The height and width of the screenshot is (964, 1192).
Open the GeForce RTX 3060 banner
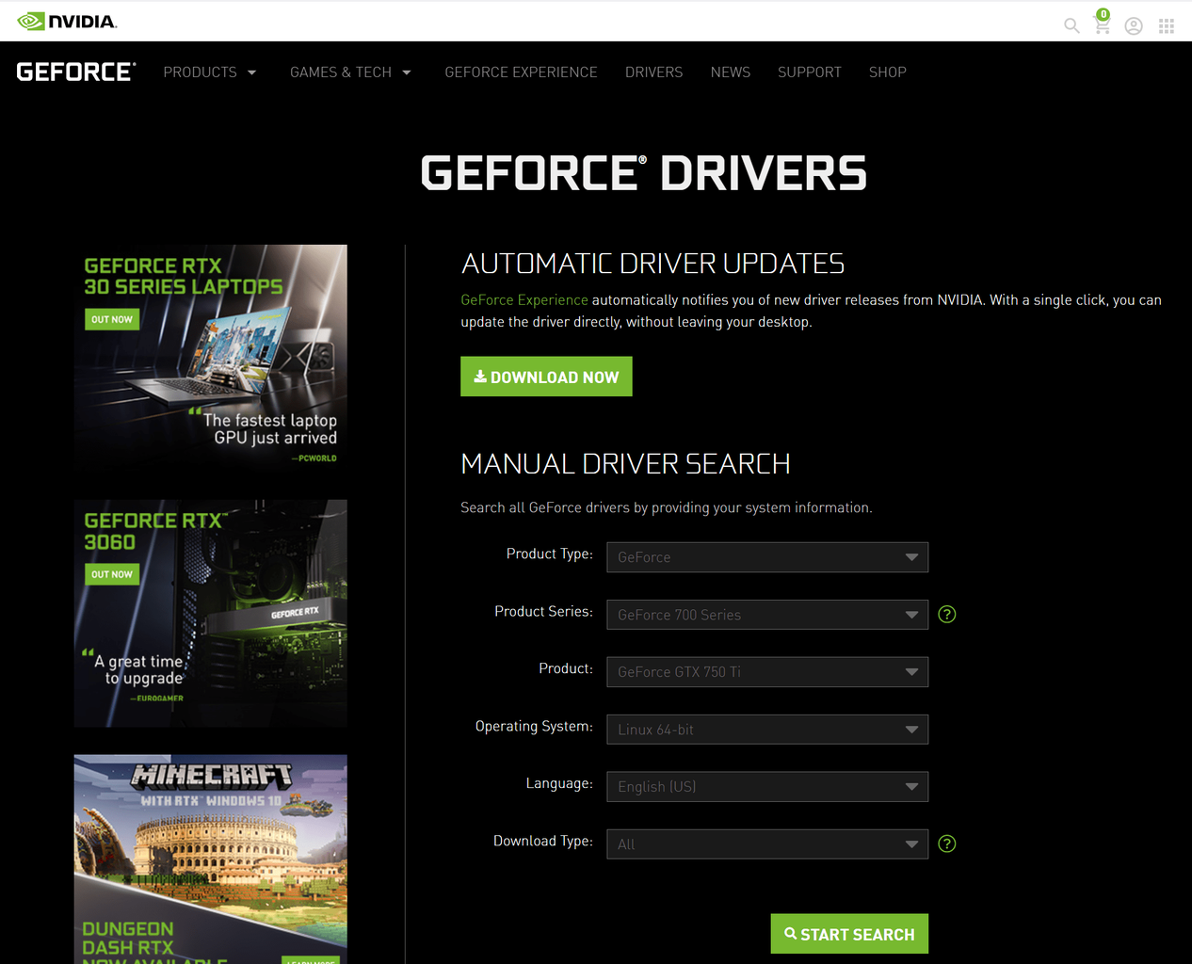pyautogui.click(x=211, y=614)
